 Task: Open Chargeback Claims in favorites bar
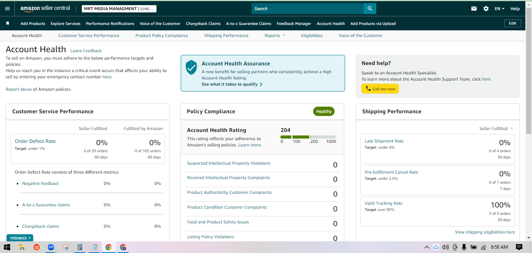203,23
